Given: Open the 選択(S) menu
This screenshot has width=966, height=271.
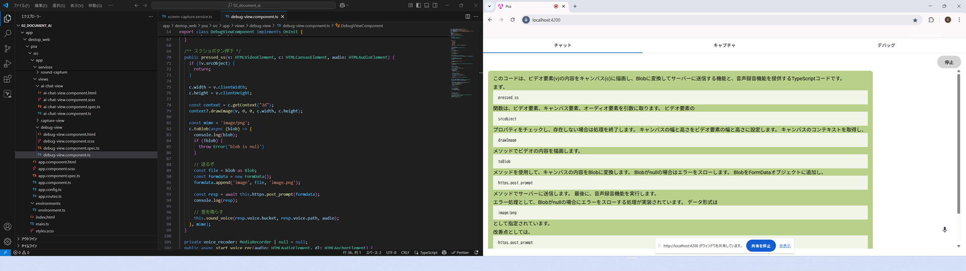Looking at the screenshot, I should (x=58, y=6).
